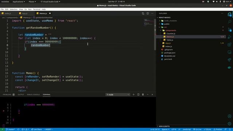
Task: Click errors and warnings count in status bar
Action: tap(25, 130)
